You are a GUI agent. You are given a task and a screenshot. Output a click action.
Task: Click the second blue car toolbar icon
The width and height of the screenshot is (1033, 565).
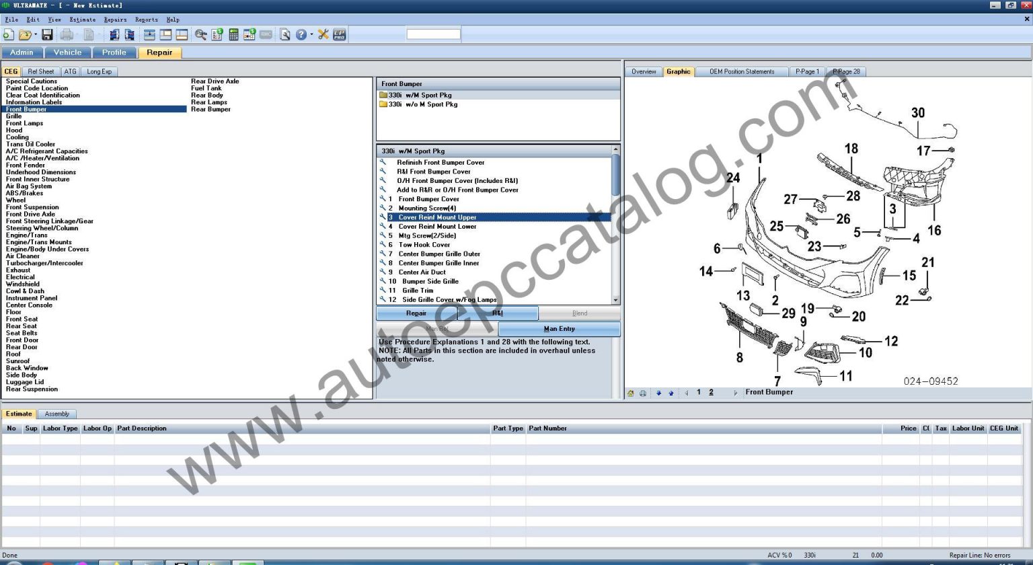(130, 34)
